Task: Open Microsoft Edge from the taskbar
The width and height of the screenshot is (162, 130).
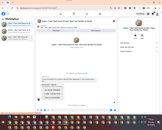Action: tap(9, 117)
